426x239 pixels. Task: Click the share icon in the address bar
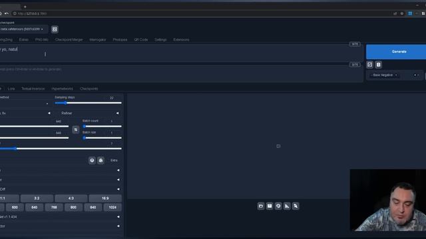click(x=395, y=13)
